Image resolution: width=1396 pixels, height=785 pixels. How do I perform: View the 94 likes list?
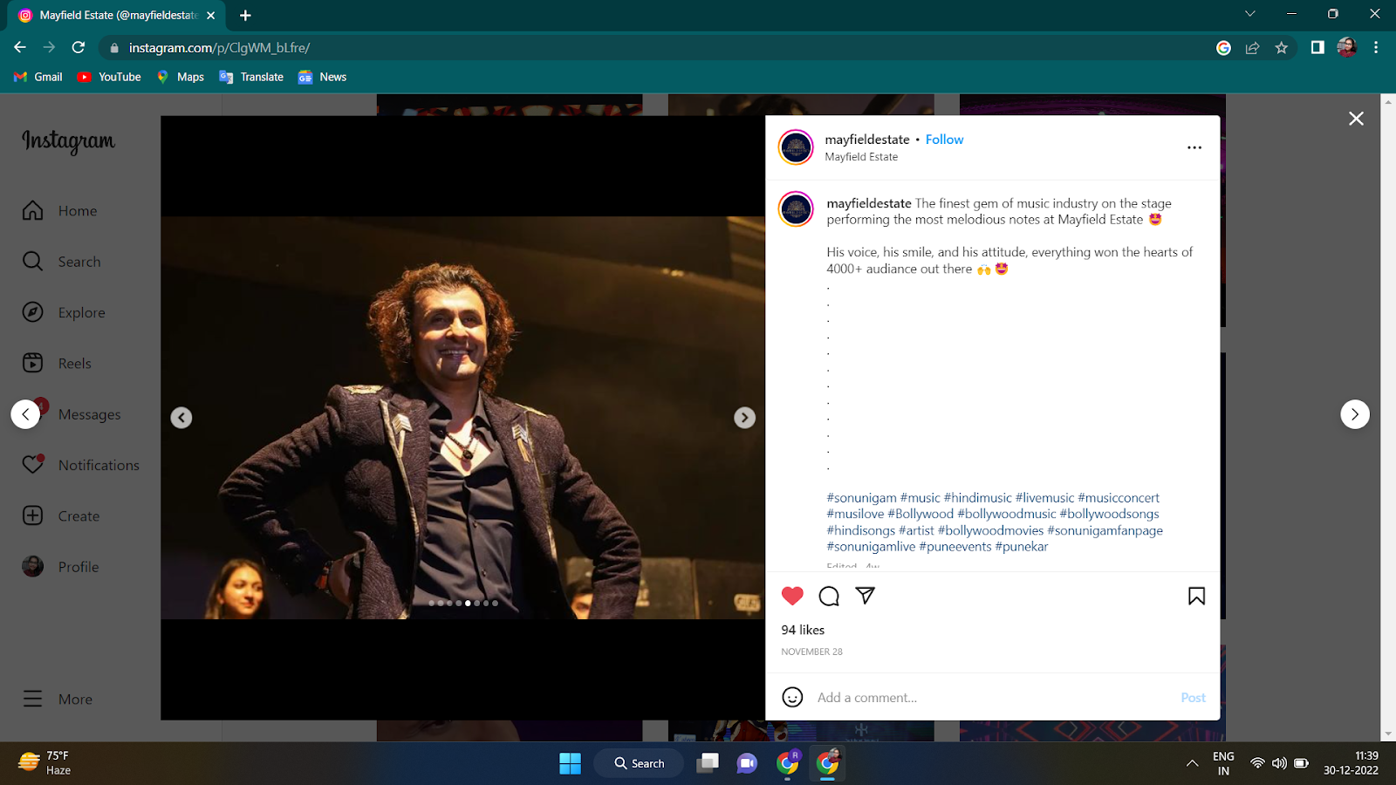coord(803,630)
